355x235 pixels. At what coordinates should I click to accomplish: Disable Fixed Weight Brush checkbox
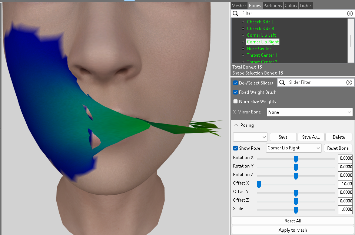pyautogui.click(x=235, y=92)
